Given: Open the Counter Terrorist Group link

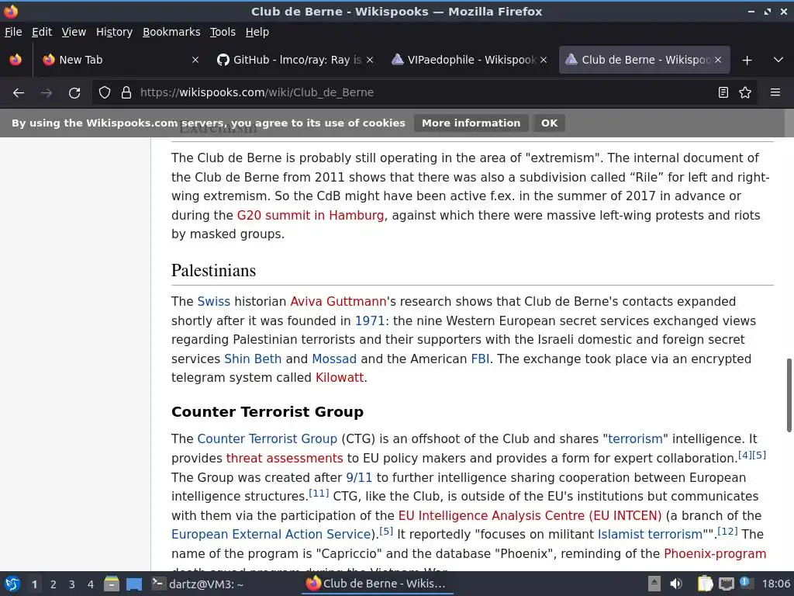Looking at the screenshot, I should click(x=267, y=439).
